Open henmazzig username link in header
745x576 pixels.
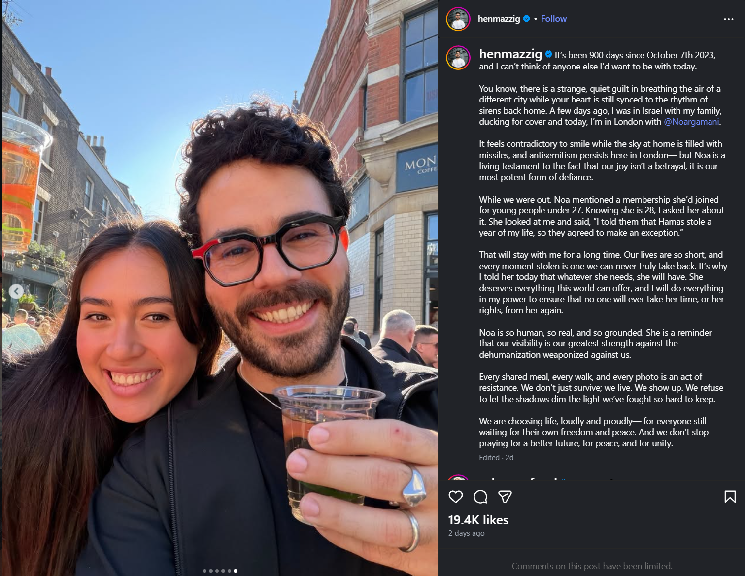click(499, 19)
